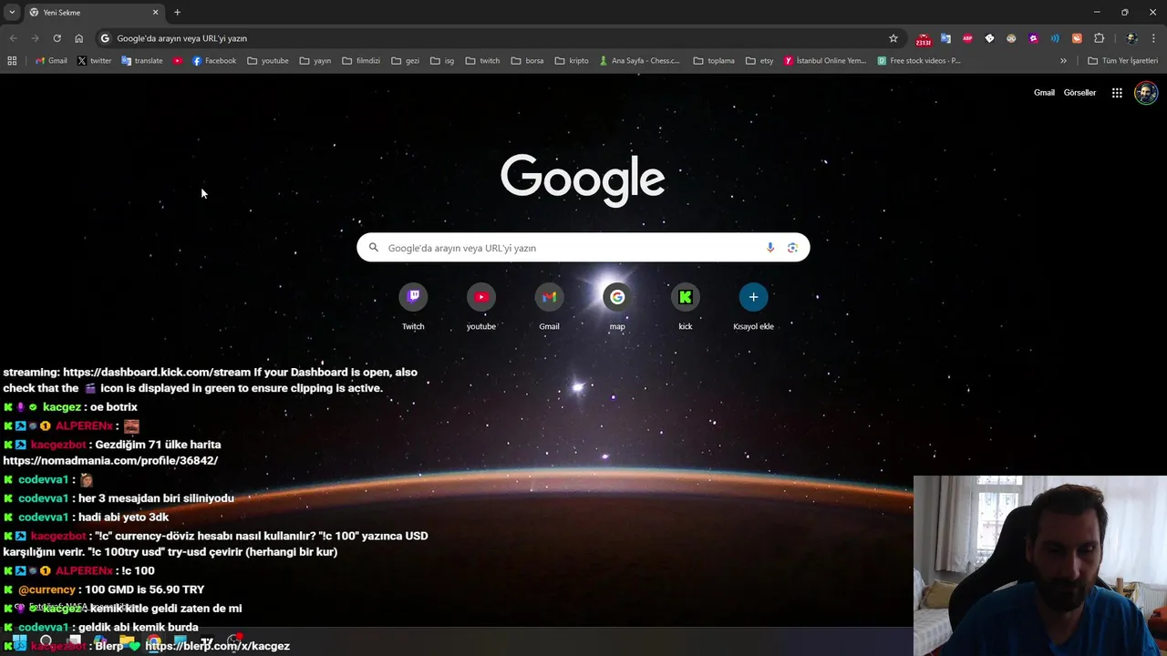The width and height of the screenshot is (1167, 656).
Task: Open Google account avatar on page
Action: [x=1146, y=93]
